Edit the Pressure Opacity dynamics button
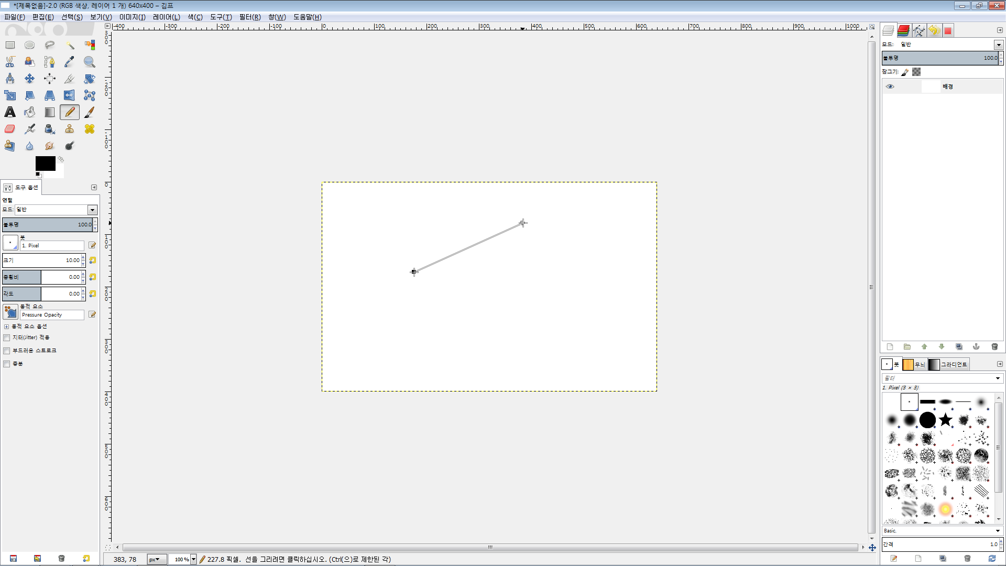Image resolution: width=1006 pixels, height=566 pixels. coord(92,314)
